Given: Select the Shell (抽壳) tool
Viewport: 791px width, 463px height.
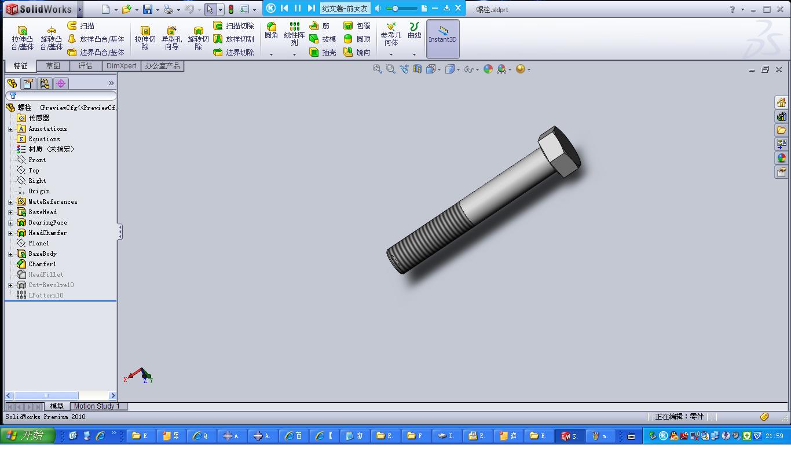Looking at the screenshot, I should (x=322, y=52).
